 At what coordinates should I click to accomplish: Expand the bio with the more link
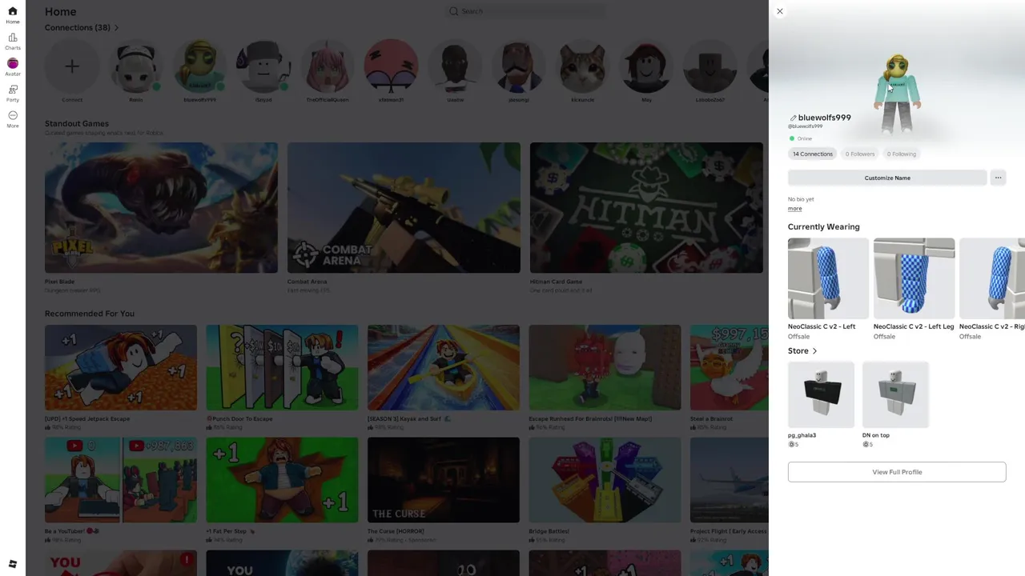click(794, 209)
